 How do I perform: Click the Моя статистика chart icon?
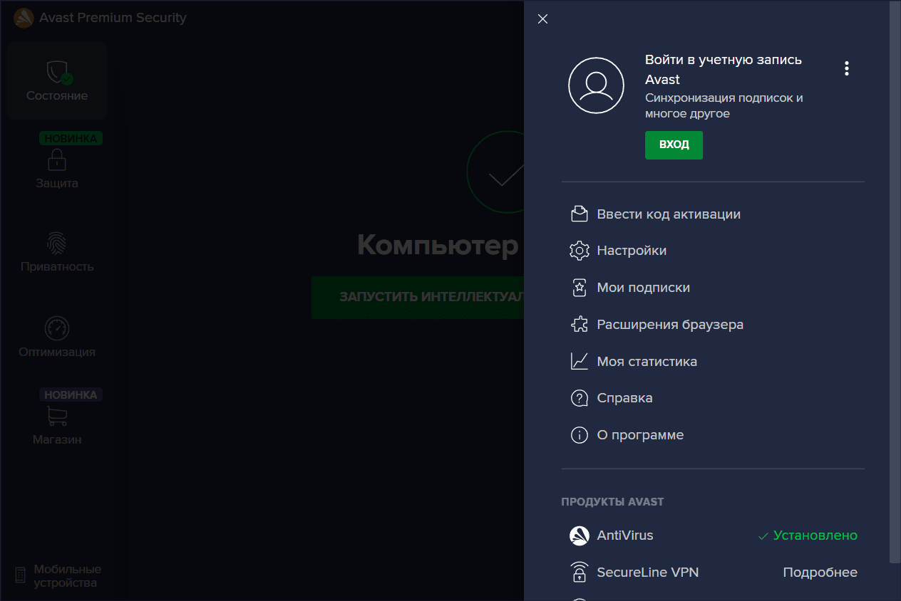pos(579,361)
